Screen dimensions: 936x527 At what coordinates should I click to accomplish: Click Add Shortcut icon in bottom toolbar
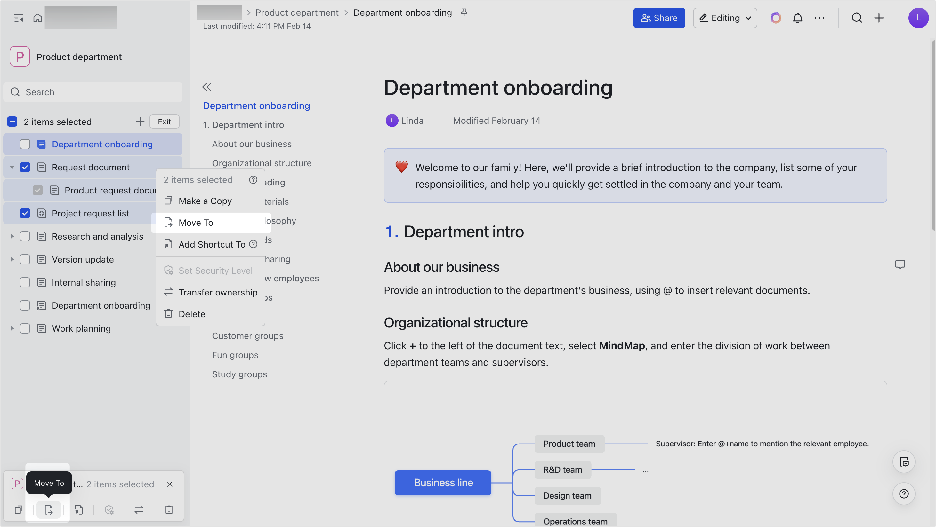79,510
